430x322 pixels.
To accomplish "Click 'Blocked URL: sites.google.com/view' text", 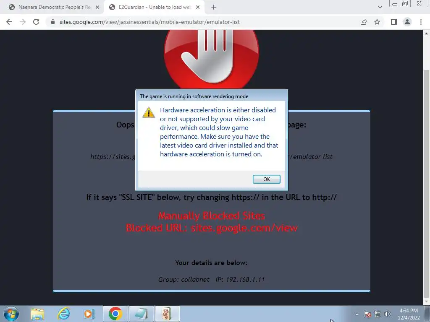I will click(x=212, y=228).
